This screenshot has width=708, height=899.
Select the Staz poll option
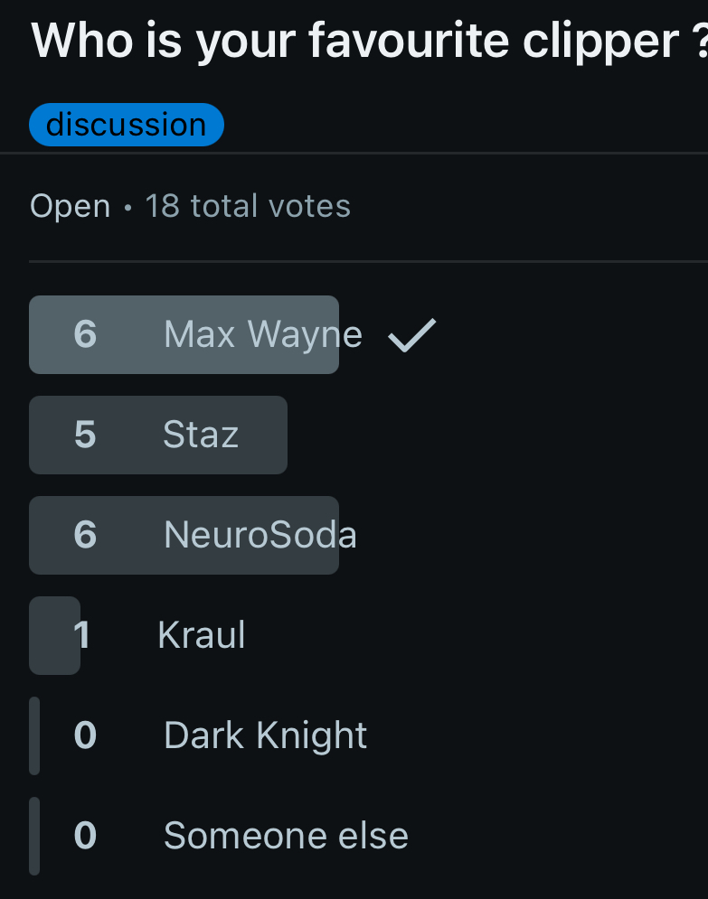coord(201,435)
